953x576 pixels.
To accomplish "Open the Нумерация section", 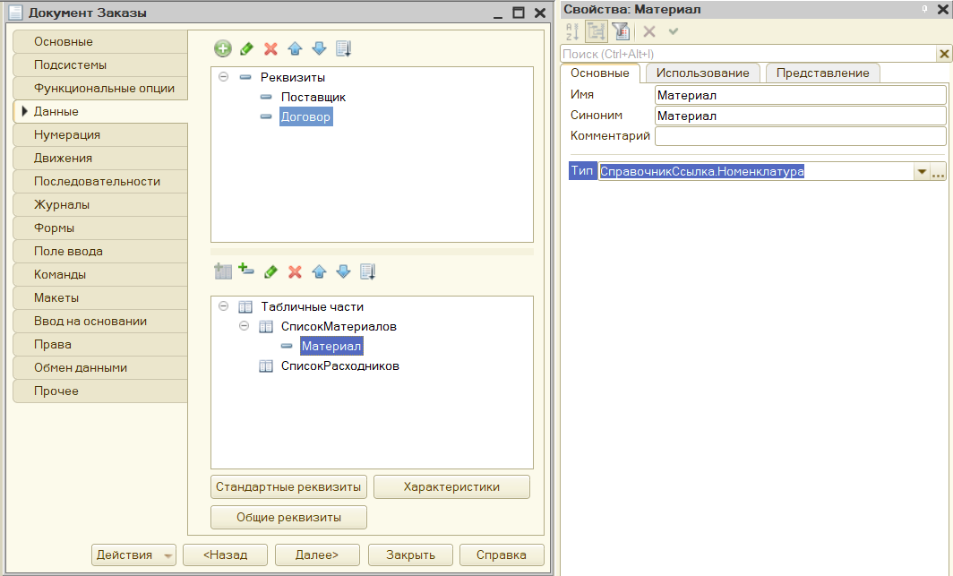I will pos(100,135).
